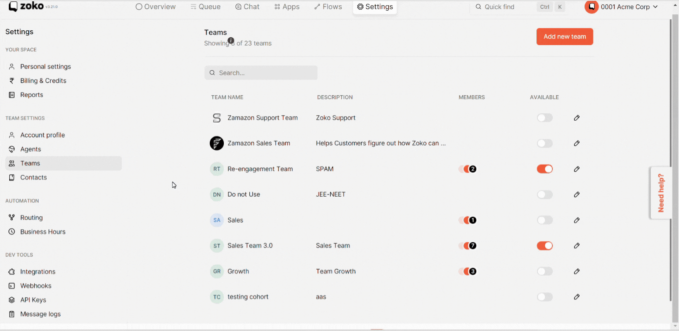This screenshot has width=679, height=331.
Task: Click the info icon beside teams count
Action: (x=231, y=40)
